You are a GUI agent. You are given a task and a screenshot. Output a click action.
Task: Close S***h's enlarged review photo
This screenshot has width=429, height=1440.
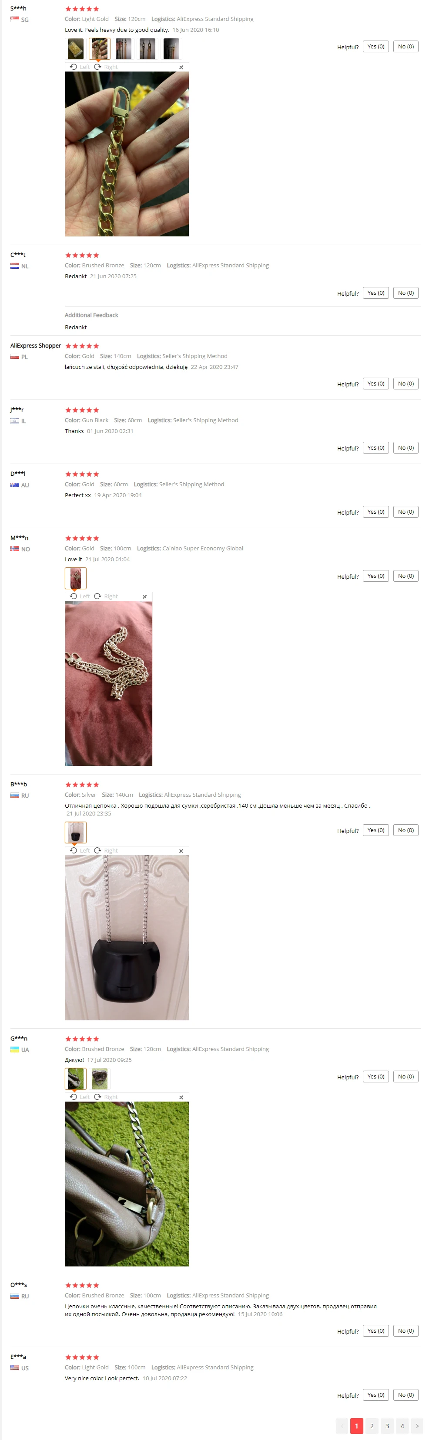(181, 67)
